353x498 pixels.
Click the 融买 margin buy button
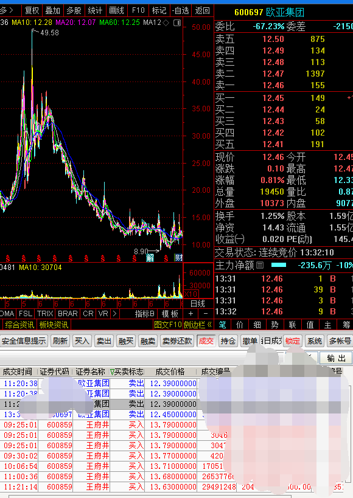pyautogui.click(x=126, y=341)
